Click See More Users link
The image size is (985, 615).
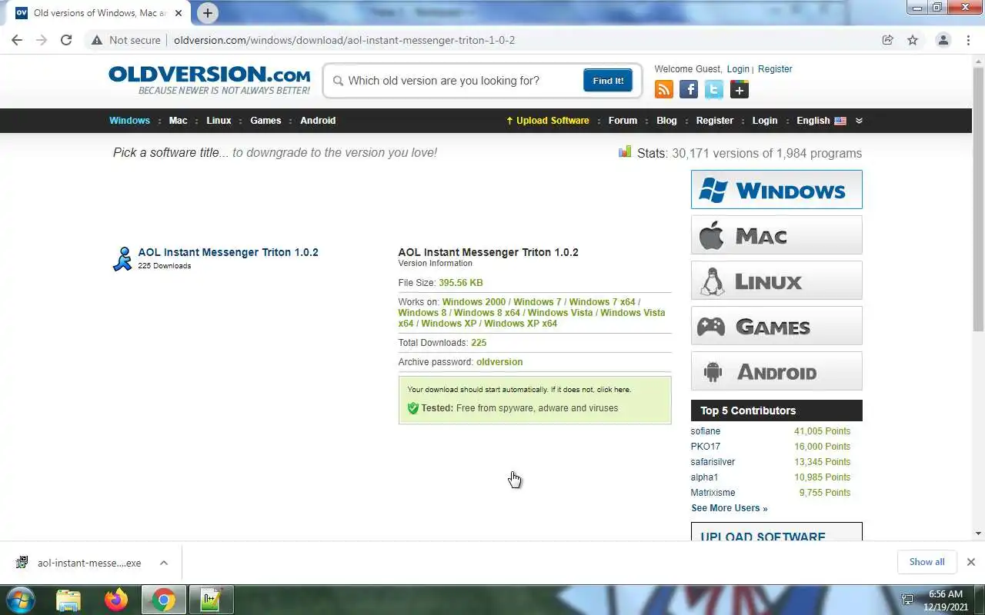point(729,508)
